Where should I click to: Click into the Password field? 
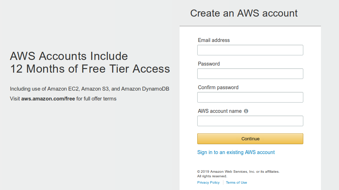tap(250, 74)
